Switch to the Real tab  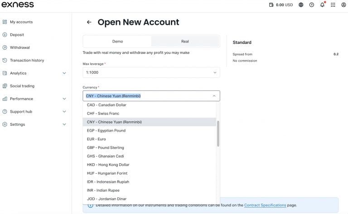pos(185,42)
